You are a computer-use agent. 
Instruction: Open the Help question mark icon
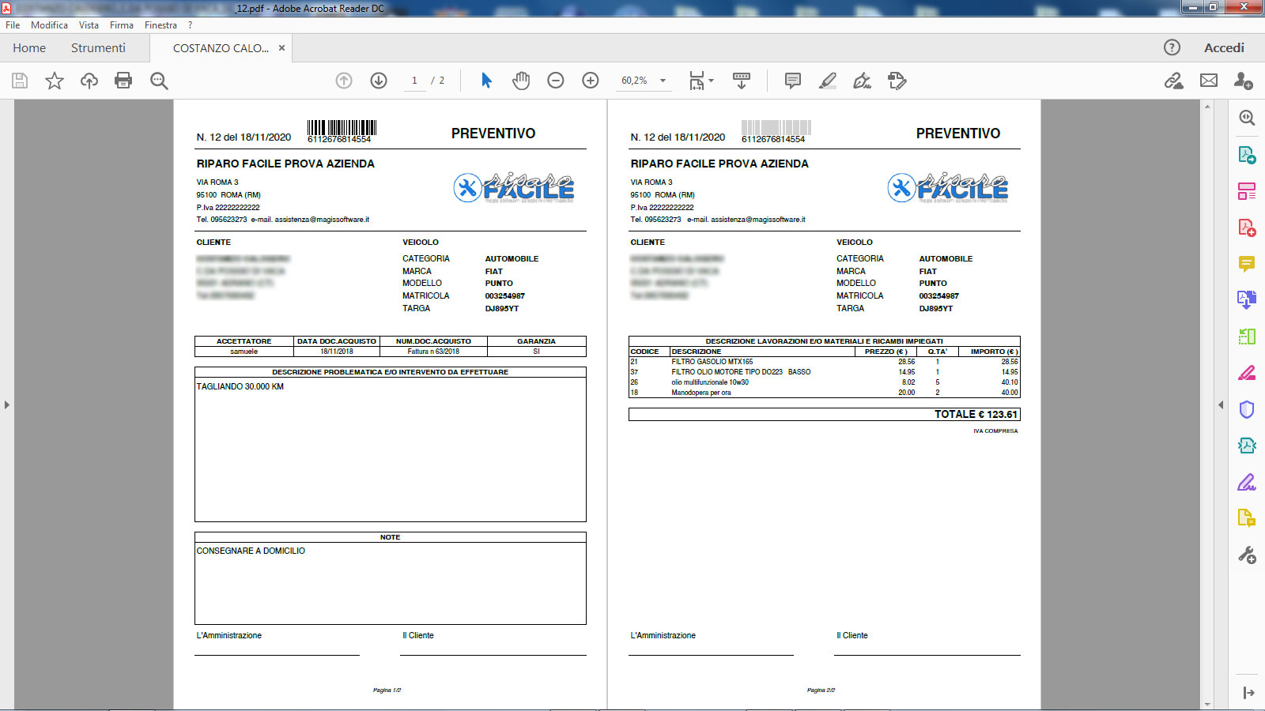point(1172,47)
